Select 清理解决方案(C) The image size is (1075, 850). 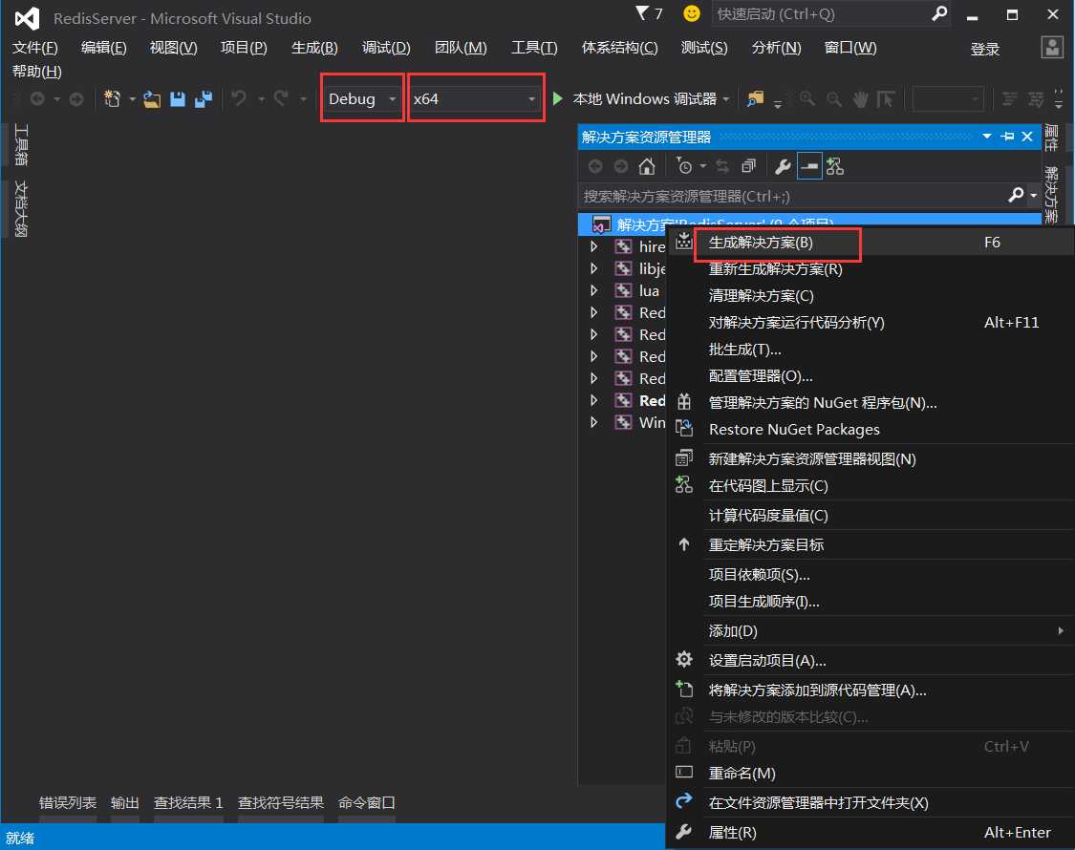[x=871, y=296]
